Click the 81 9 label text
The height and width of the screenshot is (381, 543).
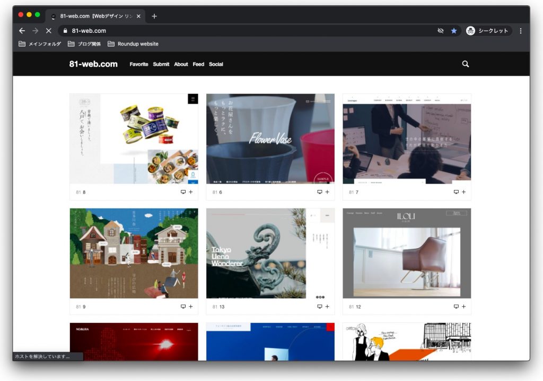81,307
